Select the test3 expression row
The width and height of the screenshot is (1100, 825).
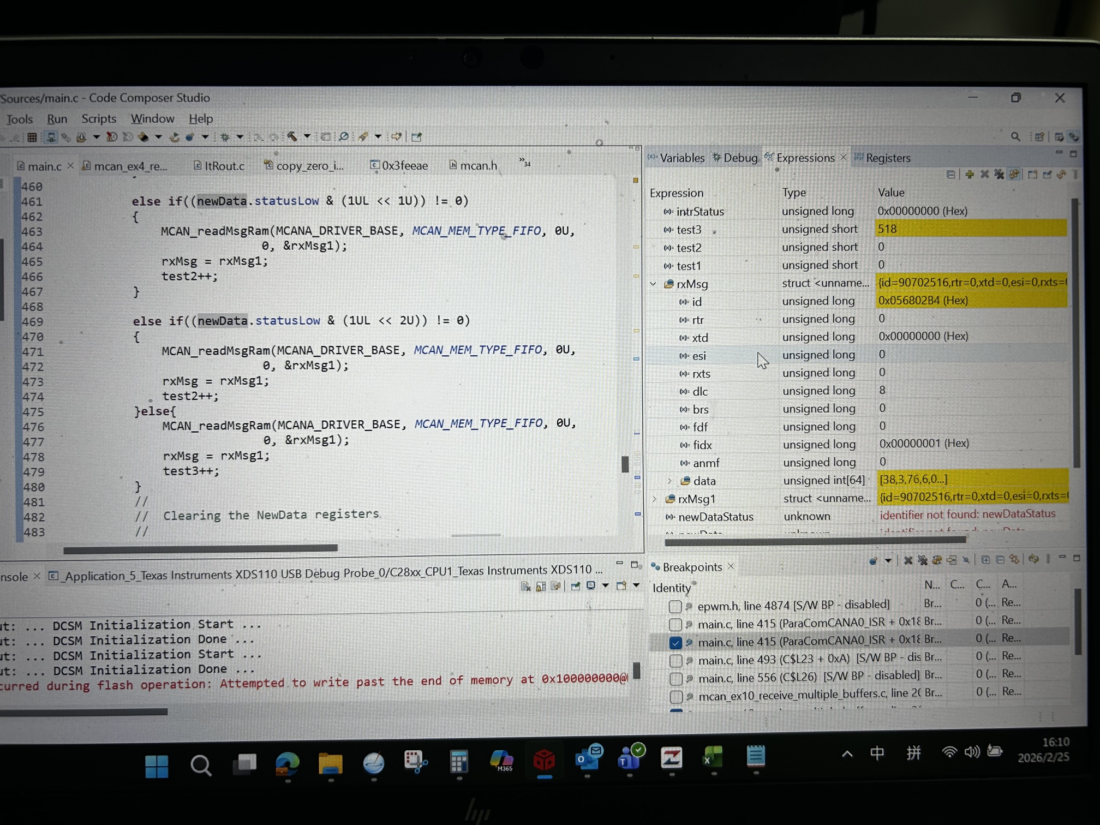click(858, 229)
